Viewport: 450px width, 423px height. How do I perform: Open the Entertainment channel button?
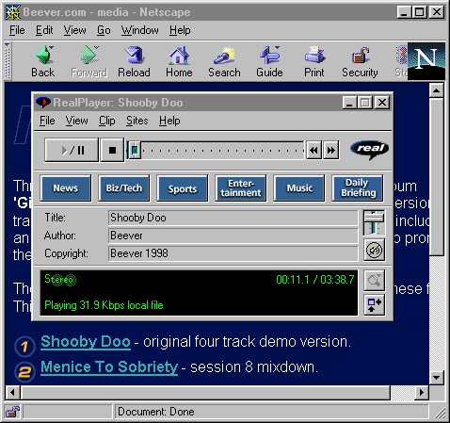click(241, 188)
